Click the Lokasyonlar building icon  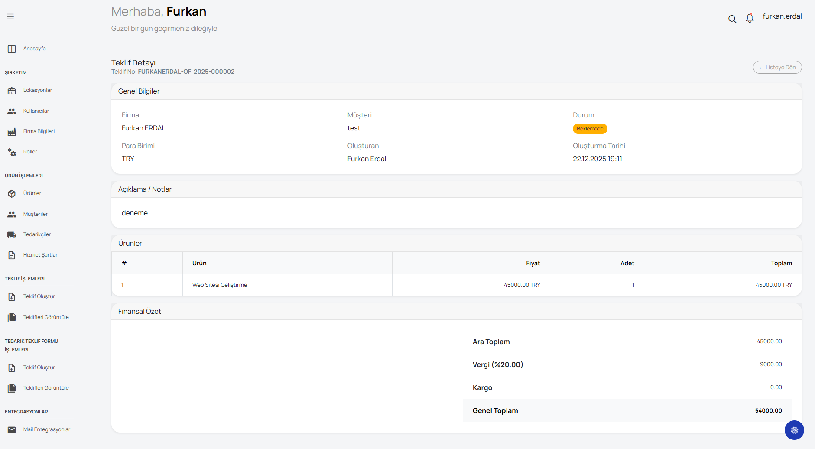[x=12, y=91]
